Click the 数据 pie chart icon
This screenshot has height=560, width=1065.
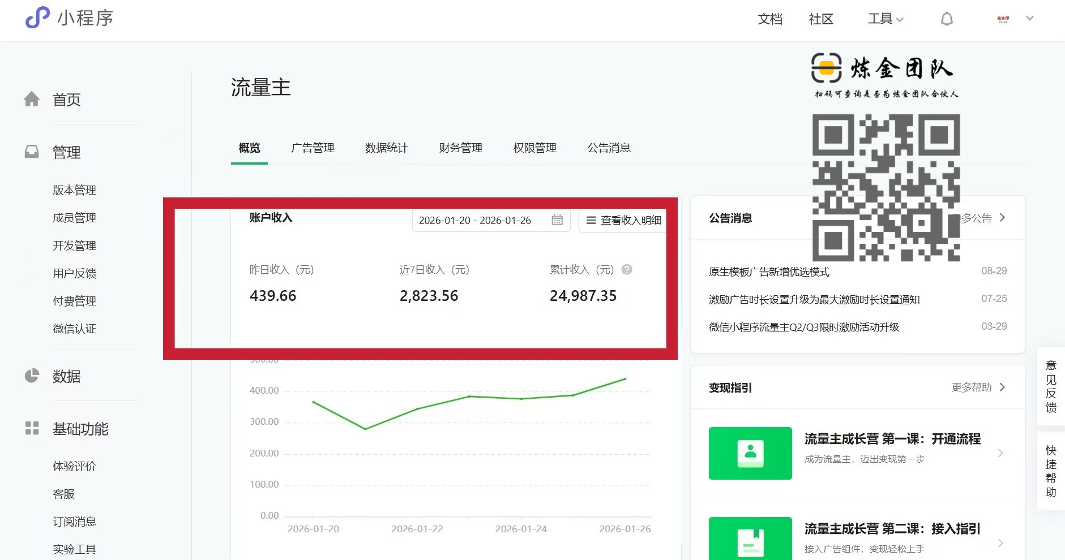coord(32,376)
